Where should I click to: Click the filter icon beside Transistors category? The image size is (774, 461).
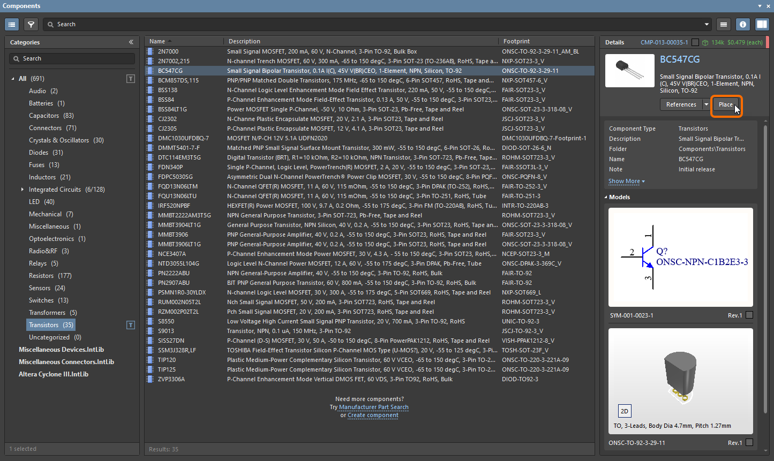pos(130,325)
